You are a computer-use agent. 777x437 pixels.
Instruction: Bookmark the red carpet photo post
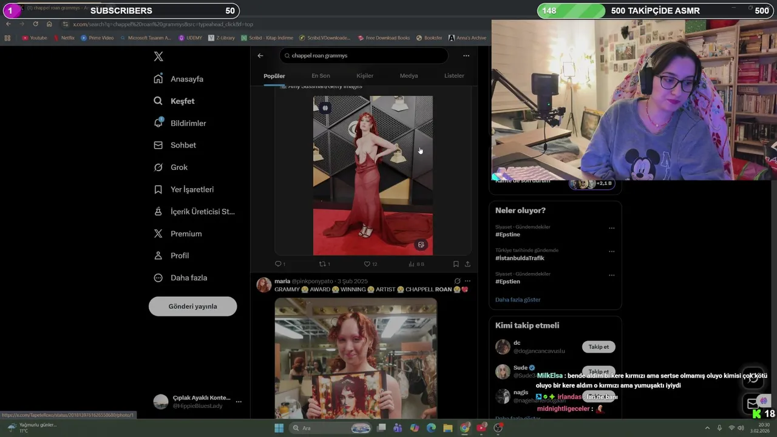pos(456,264)
